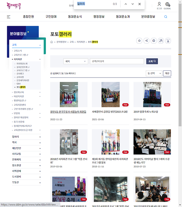This screenshot has width=182, height=207.
Task: Open the 구민참여 menu
Action: click(x=51, y=17)
